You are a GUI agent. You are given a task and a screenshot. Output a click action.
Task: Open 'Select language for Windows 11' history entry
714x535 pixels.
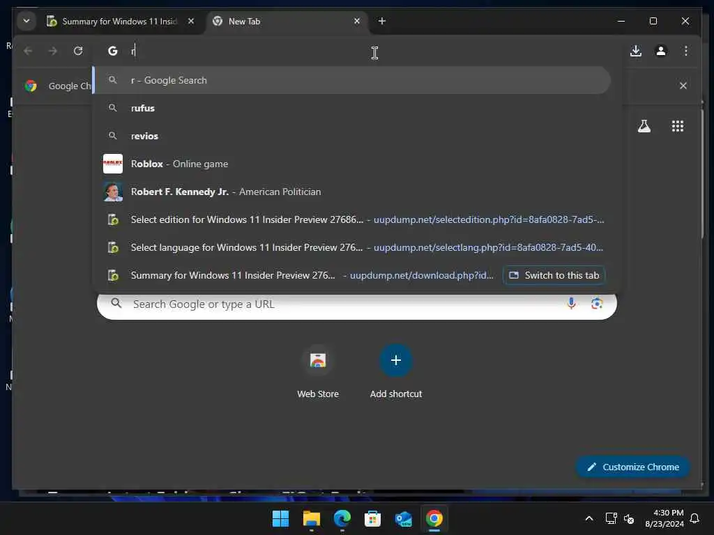(351, 247)
